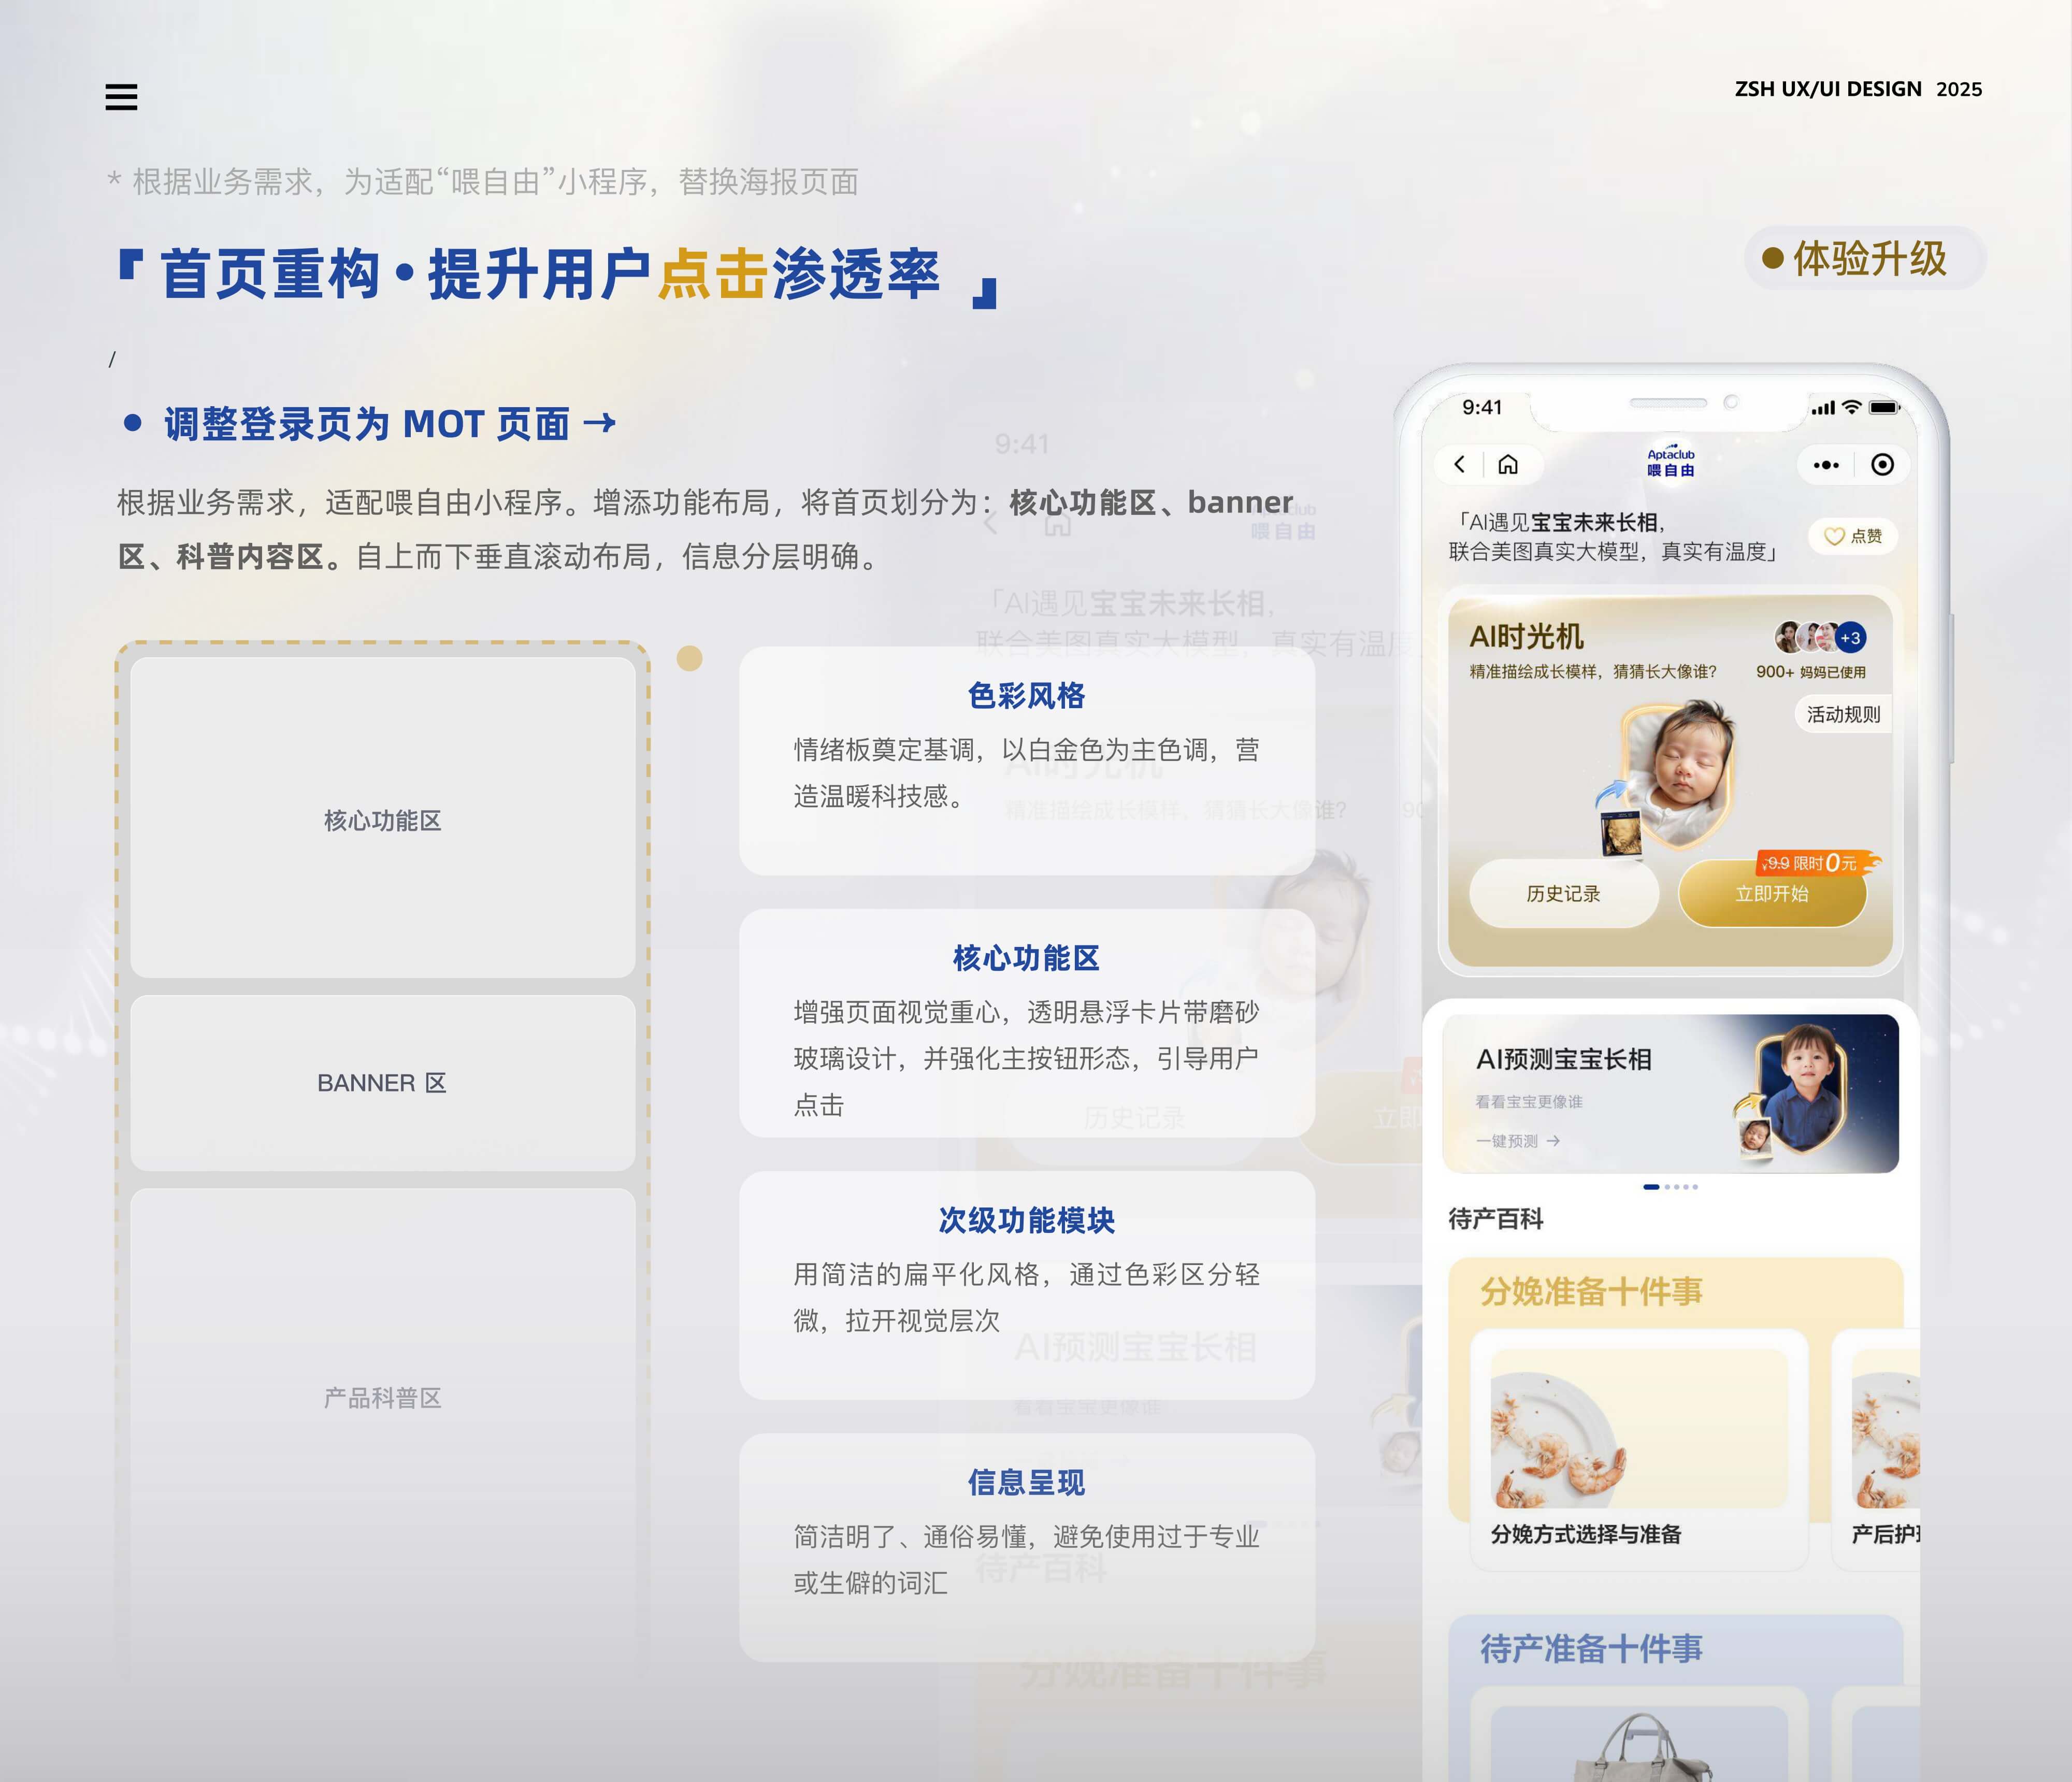
Task: Open the three-dot more menu in phone
Action: (1826, 465)
